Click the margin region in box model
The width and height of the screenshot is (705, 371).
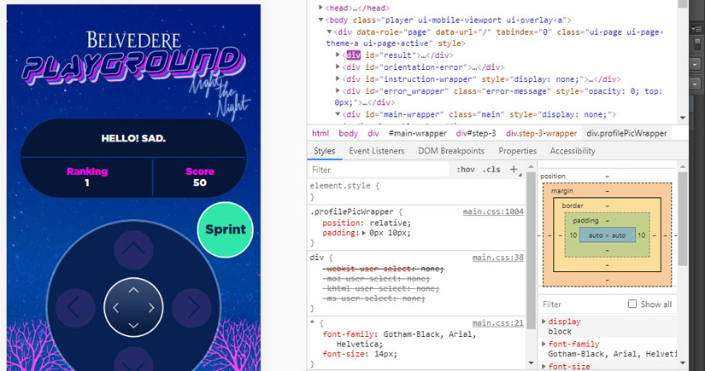(x=607, y=191)
